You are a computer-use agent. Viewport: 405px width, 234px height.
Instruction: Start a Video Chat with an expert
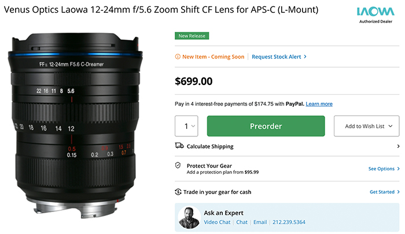point(218,222)
